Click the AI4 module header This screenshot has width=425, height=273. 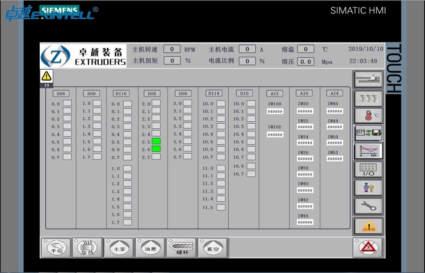334,93
